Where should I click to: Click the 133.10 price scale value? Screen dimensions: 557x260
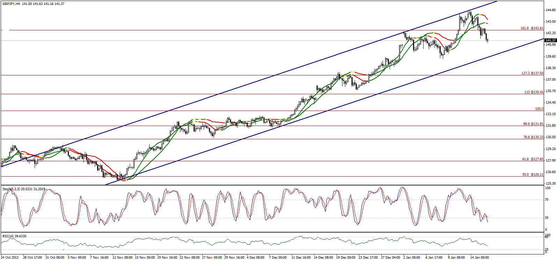551,114
